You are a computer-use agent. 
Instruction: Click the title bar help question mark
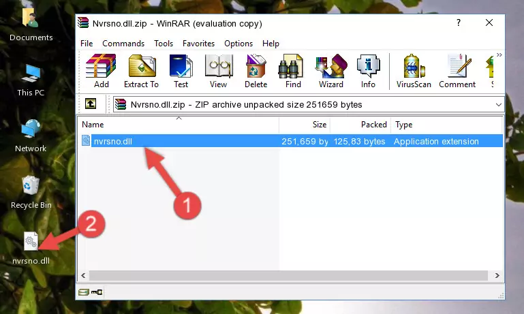(x=459, y=22)
